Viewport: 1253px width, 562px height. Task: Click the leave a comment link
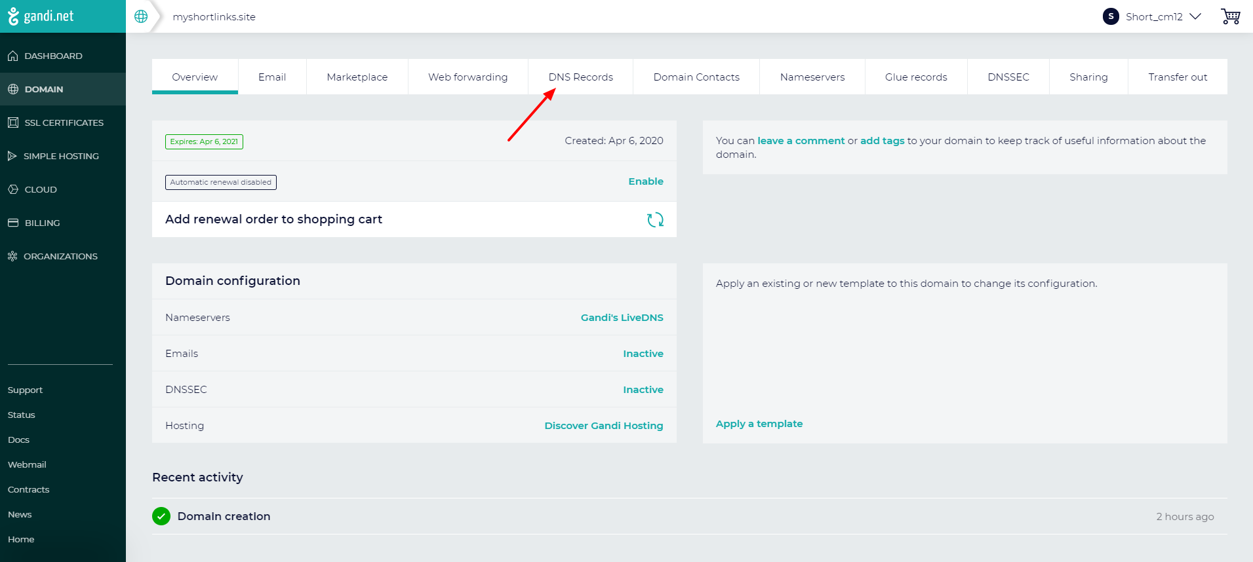tap(801, 141)
